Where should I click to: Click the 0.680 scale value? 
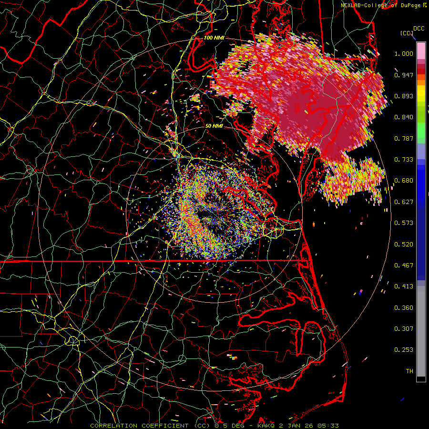pos(404,181)
